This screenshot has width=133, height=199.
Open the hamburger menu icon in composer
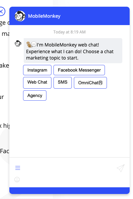[x=18, y=168]
